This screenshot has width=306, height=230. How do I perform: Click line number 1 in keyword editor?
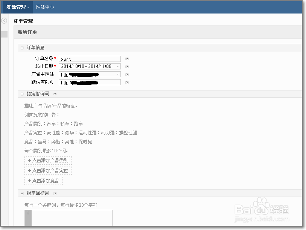click(28, 213)
